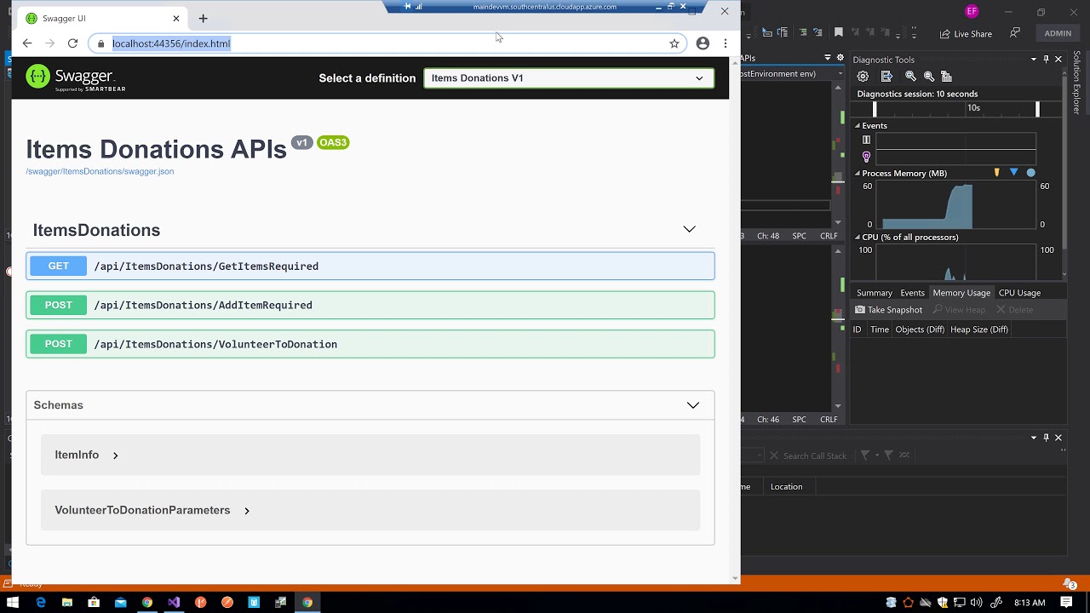The height and width of the screenshot is (613, 1090).
Task: Open Chrome three-dot menu
Action: [726, 43]
